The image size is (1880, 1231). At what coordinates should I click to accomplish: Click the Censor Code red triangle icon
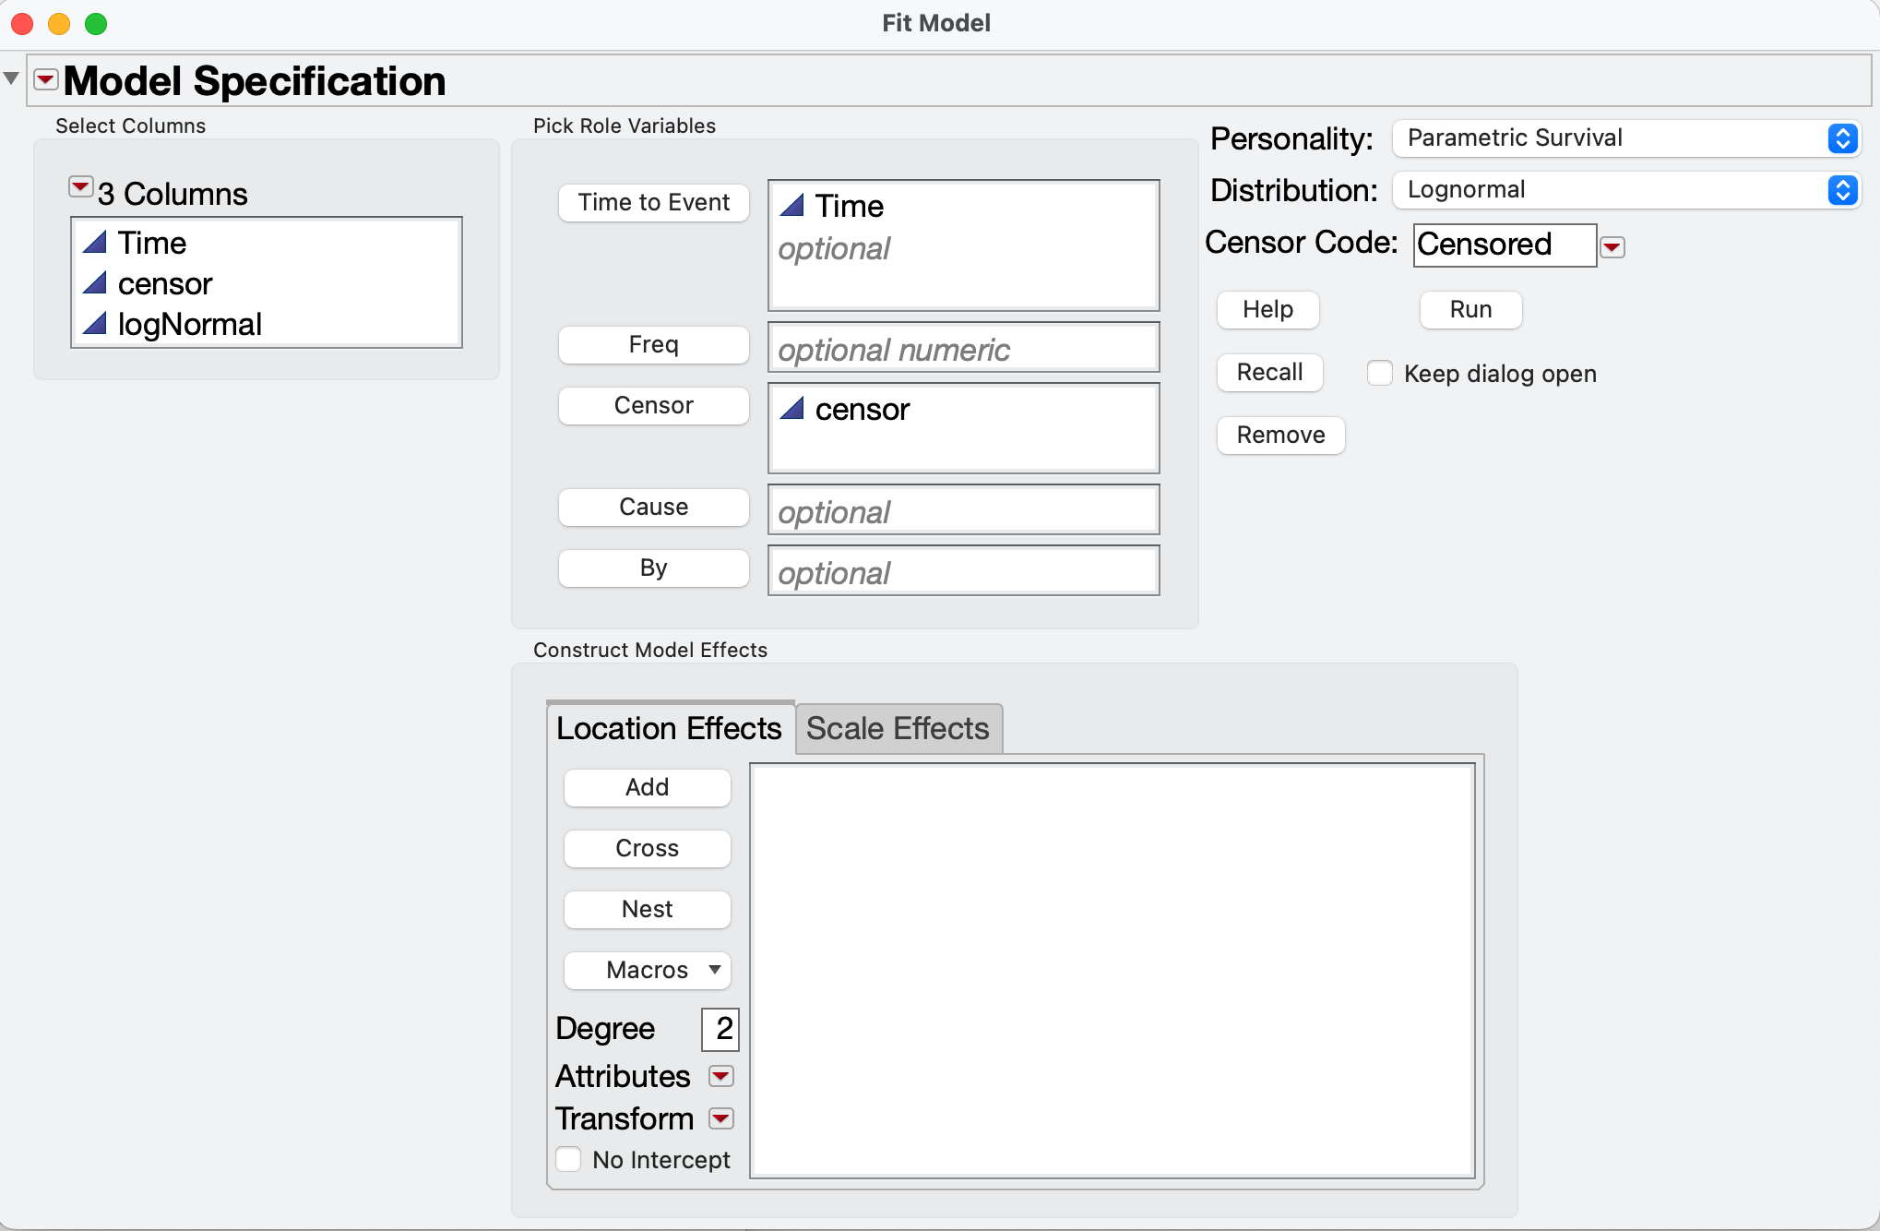tap(1612, 247)
